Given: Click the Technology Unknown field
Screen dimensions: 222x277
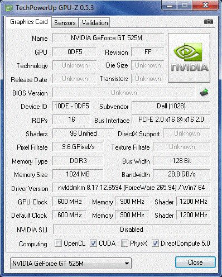Looking at the screenshot, I should coord(75,65).
